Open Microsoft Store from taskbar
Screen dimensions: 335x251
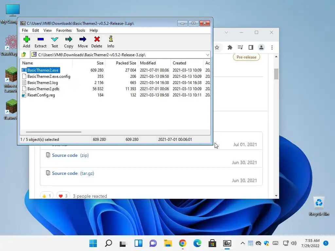(212, 243)
